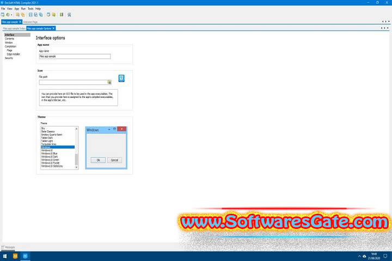Click the green compile toolbar icon
Viewport: 392px width, 261px height.
pyautogui.click(x=62, y=15)
